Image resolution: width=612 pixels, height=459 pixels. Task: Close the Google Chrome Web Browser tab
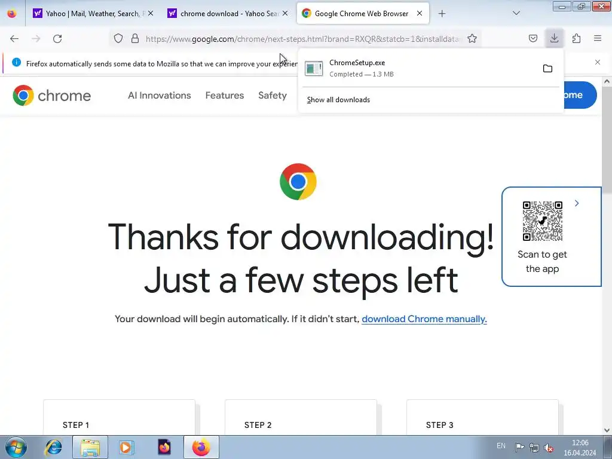click(420, 13)
